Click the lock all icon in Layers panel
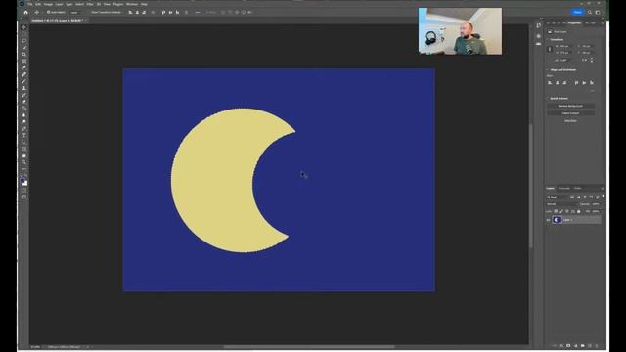The image size is (626, 352). [x=579, y=211]
